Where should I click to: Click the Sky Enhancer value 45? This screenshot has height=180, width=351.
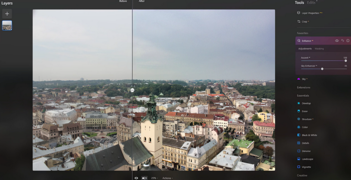pos(346,66)
